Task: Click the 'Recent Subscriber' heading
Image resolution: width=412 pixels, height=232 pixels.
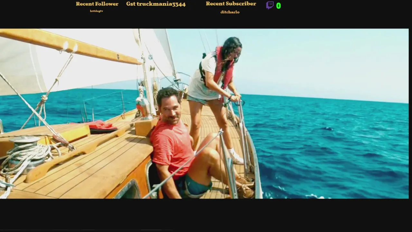Action: [x=231, y=4]
